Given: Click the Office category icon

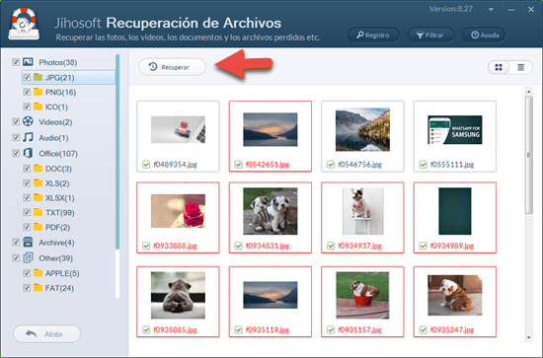Looking at the screenshot, I should coord(28,153).
